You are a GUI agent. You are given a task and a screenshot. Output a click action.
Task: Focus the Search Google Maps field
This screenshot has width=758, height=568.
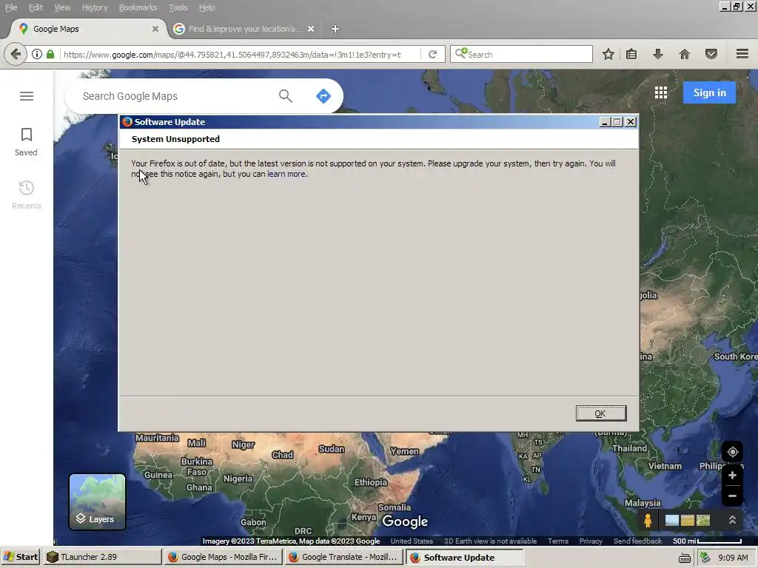click(x=174, y=96)
